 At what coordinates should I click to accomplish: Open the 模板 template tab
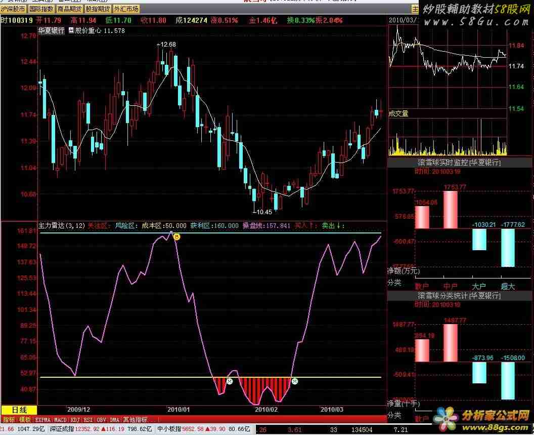(25, 420)
